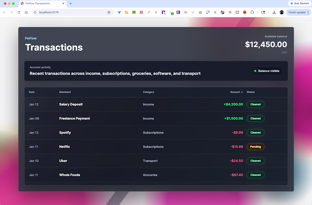
Task: Click the Pending status badge for Netflix
Action: [x=256, y=147]
